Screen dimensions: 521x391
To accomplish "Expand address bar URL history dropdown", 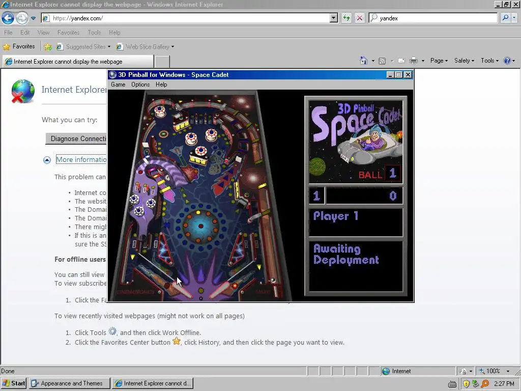I will pyautogui.click(x=334, y=18).
